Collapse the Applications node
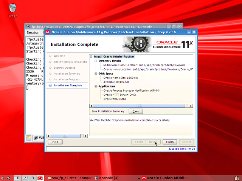The image size is (242, 181). pos(96,86)
